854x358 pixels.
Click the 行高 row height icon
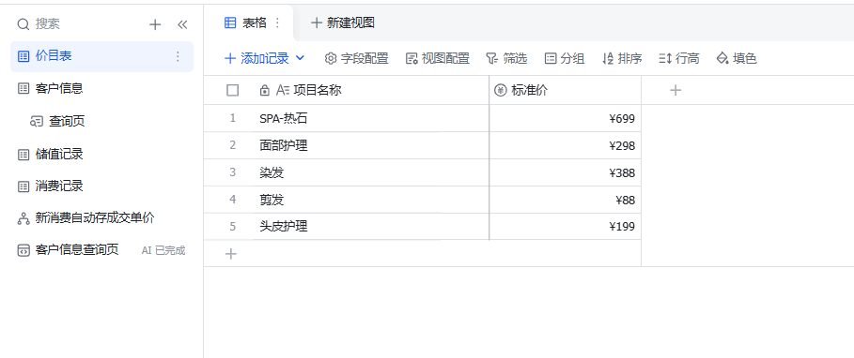click(665, 59)
